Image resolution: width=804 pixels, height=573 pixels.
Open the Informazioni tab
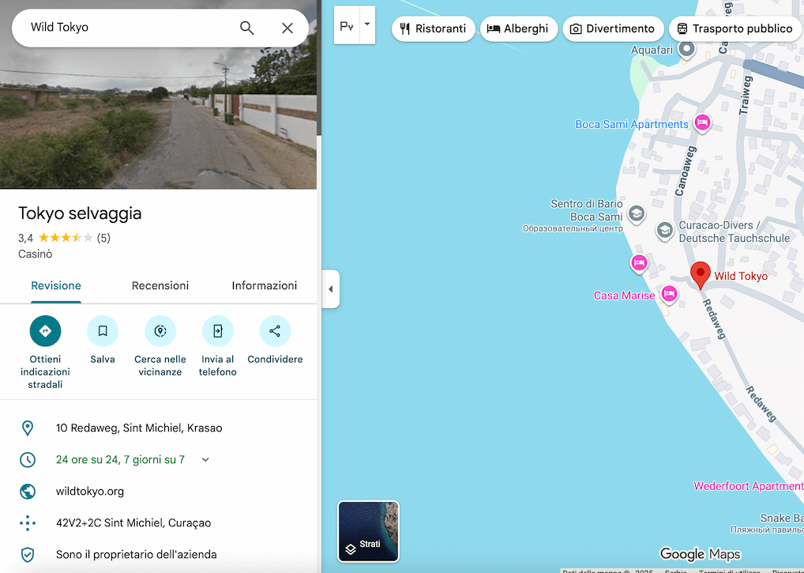click(264, 286)
